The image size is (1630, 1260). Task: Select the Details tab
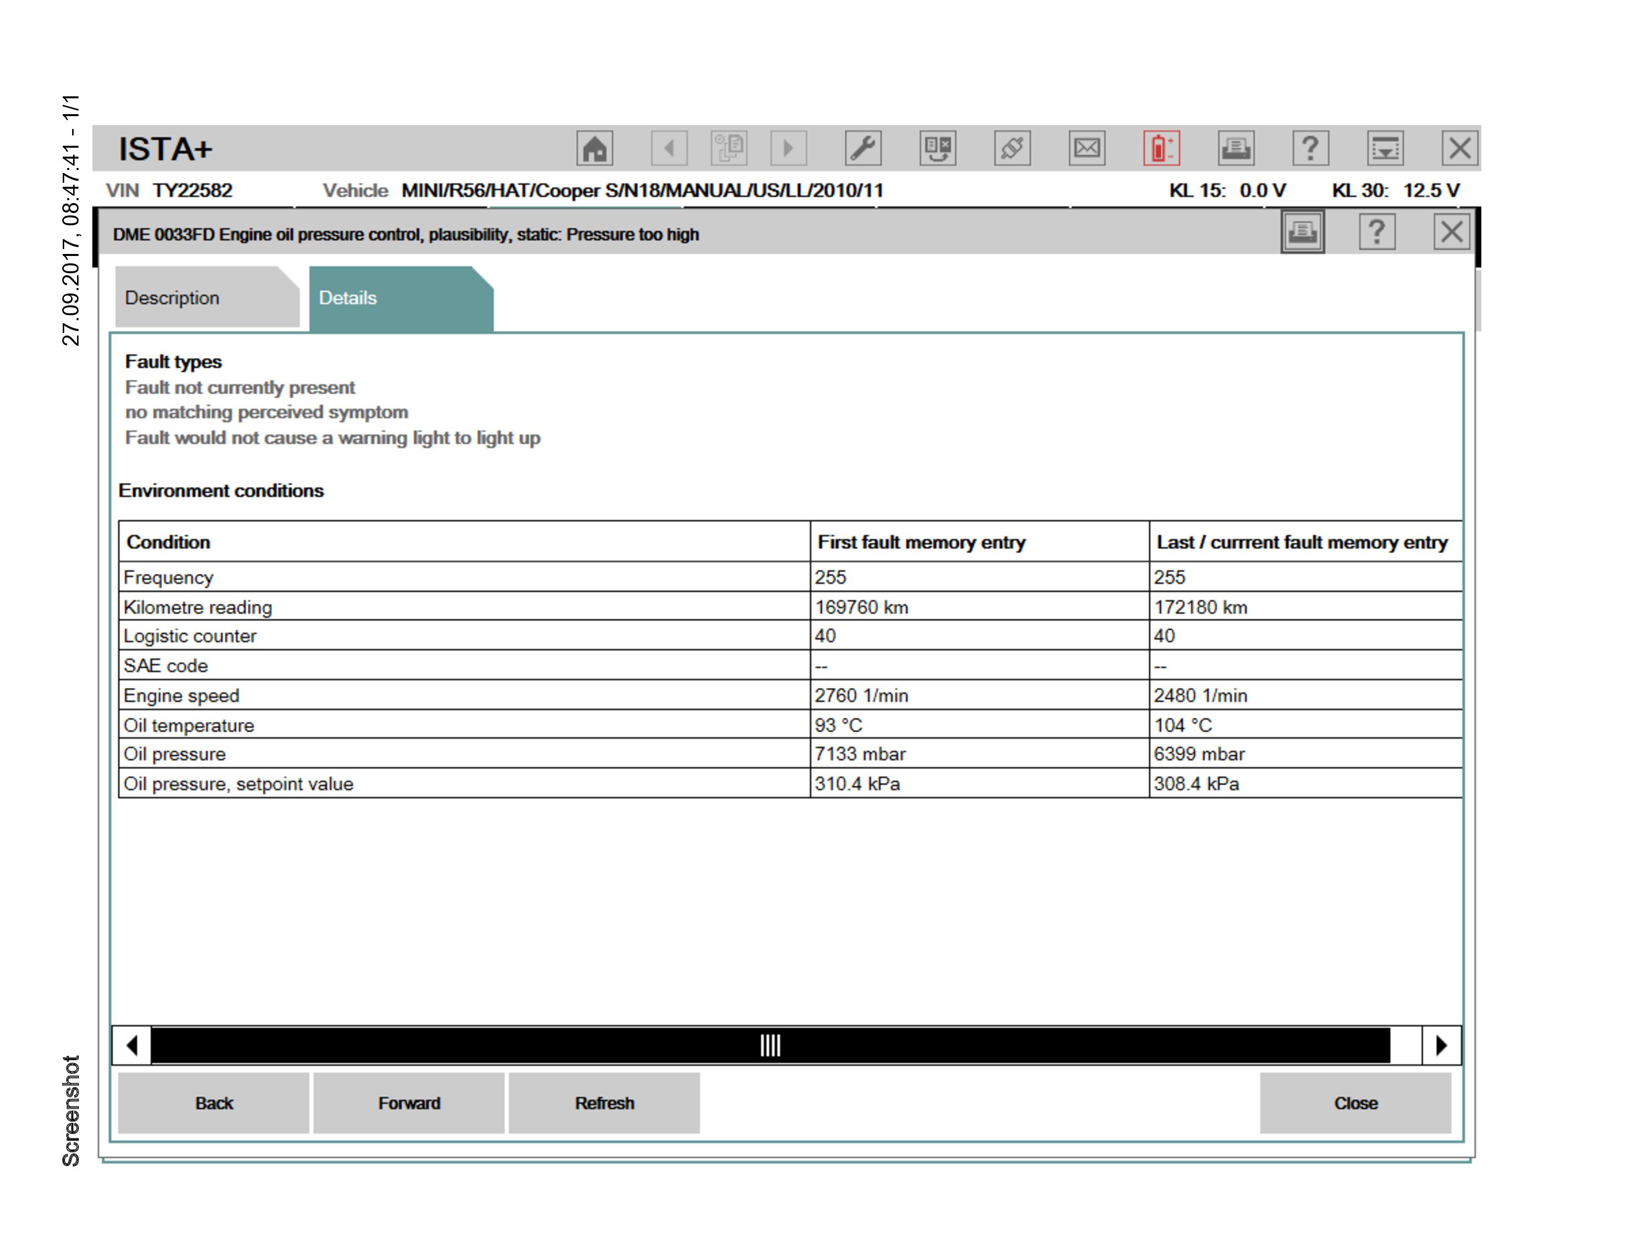pyautogui.click(x=401, y=298)
